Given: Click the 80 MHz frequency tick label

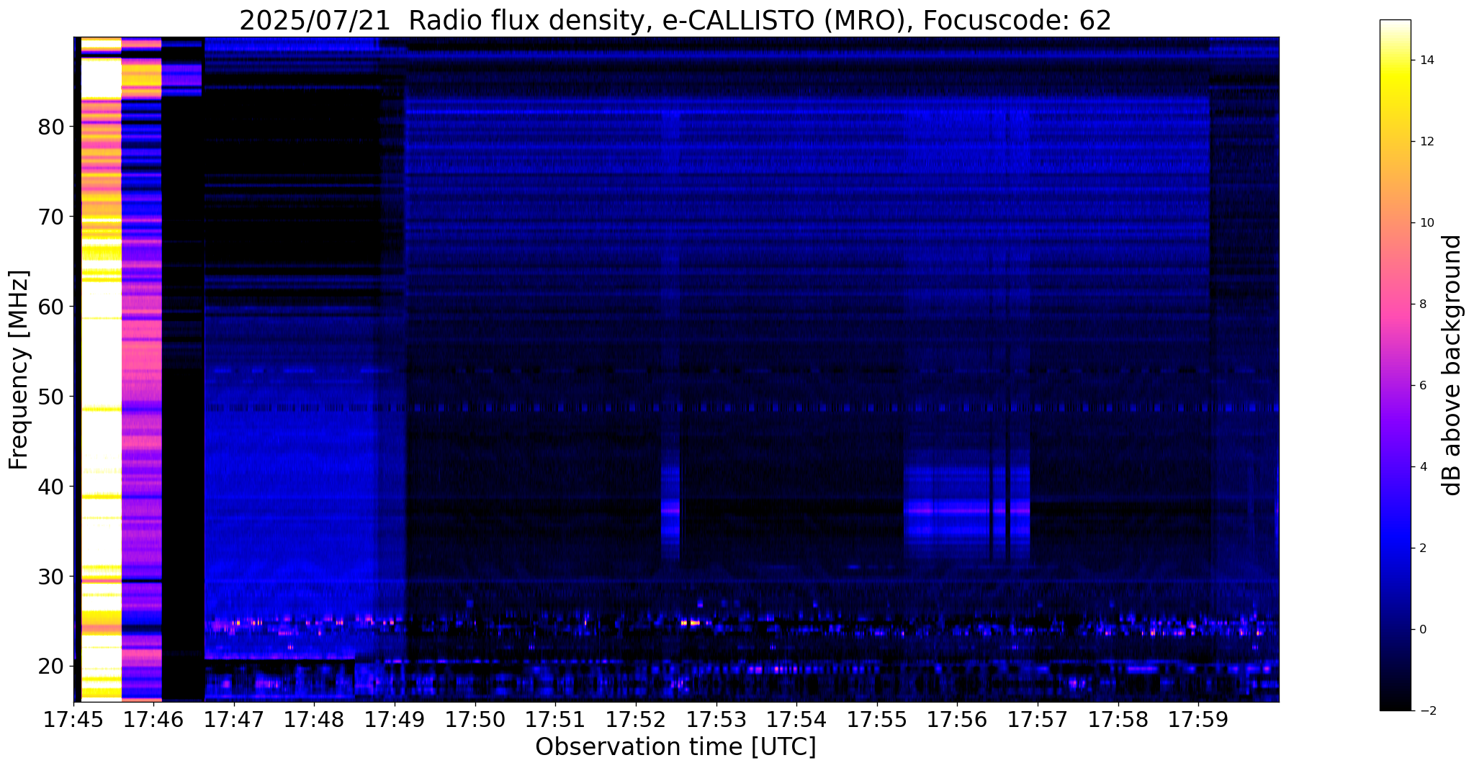Looking at the screenshot, I should click(x=50, y=127).
